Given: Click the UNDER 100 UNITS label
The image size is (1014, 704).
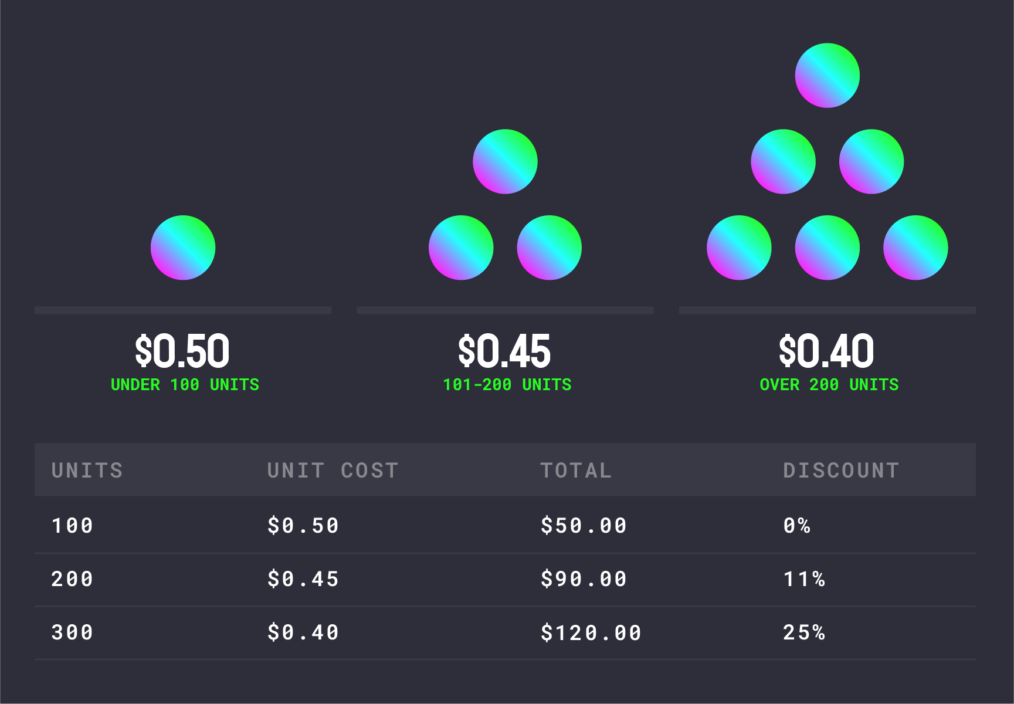Looking at the screenshot, I should (x=185, y=385).
